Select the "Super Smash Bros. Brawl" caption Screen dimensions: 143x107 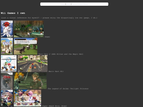55,106
